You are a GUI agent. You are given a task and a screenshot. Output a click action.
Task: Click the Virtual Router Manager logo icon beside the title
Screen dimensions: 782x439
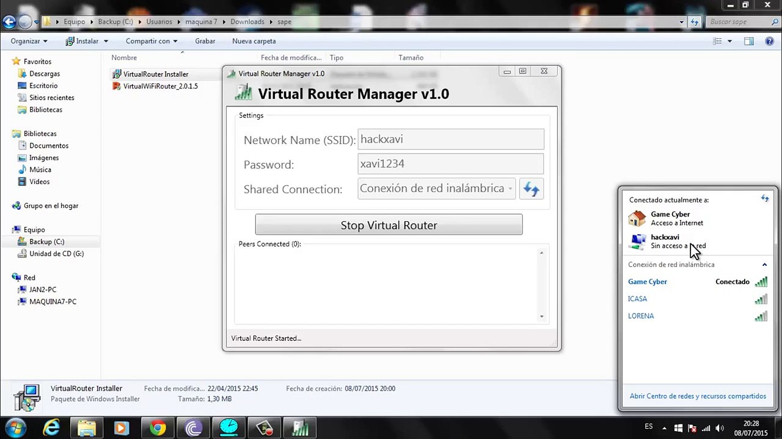(x=243, y=93)
